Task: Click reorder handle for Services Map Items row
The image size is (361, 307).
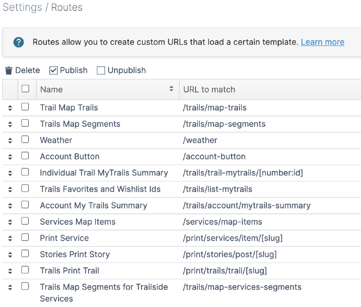Action: pyautogui.click(x=10, y=222)
